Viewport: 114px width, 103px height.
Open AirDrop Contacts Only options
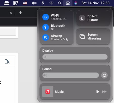tap(60, 37)
